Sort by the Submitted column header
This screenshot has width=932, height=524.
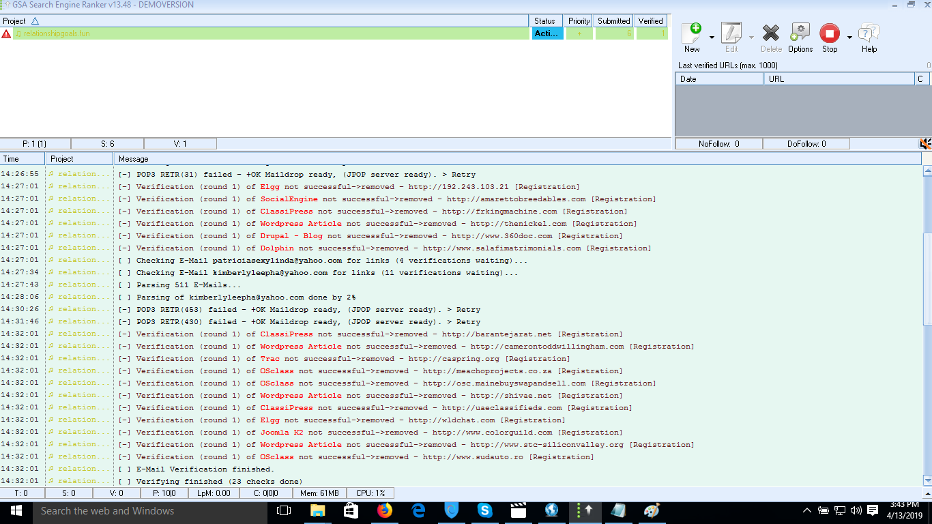pyautogui.click(x=614, y=21)
